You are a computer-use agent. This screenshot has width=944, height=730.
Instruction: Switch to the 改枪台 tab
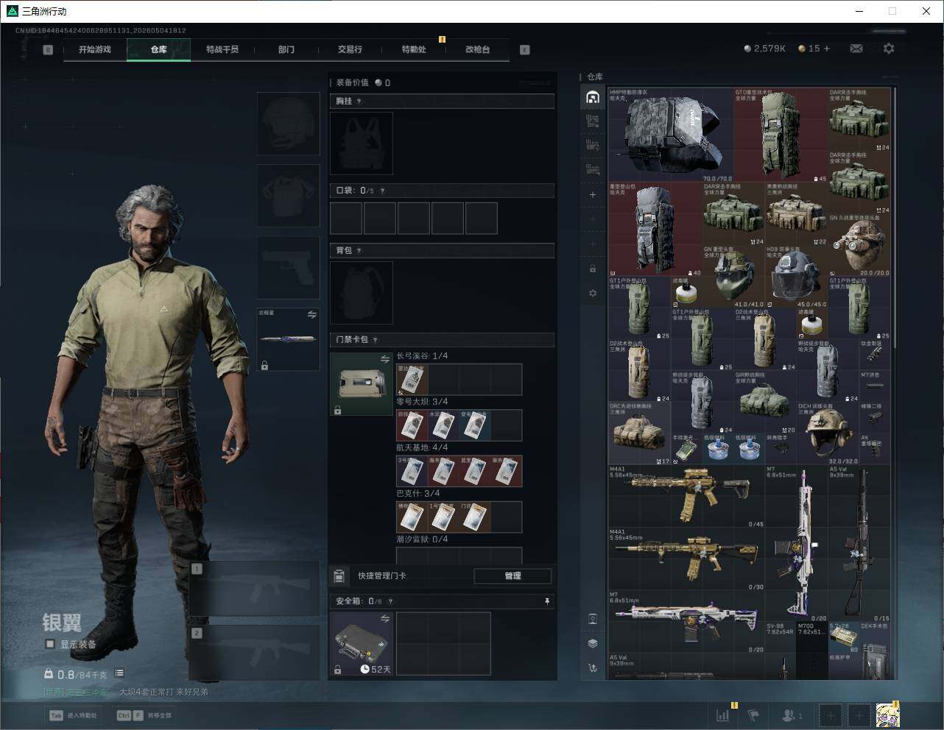click(x=477, y=49)
